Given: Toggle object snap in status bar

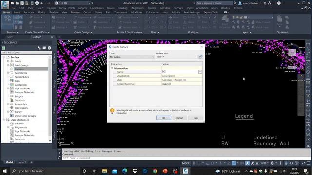Looking at the screenshot, I should [234, 163].
